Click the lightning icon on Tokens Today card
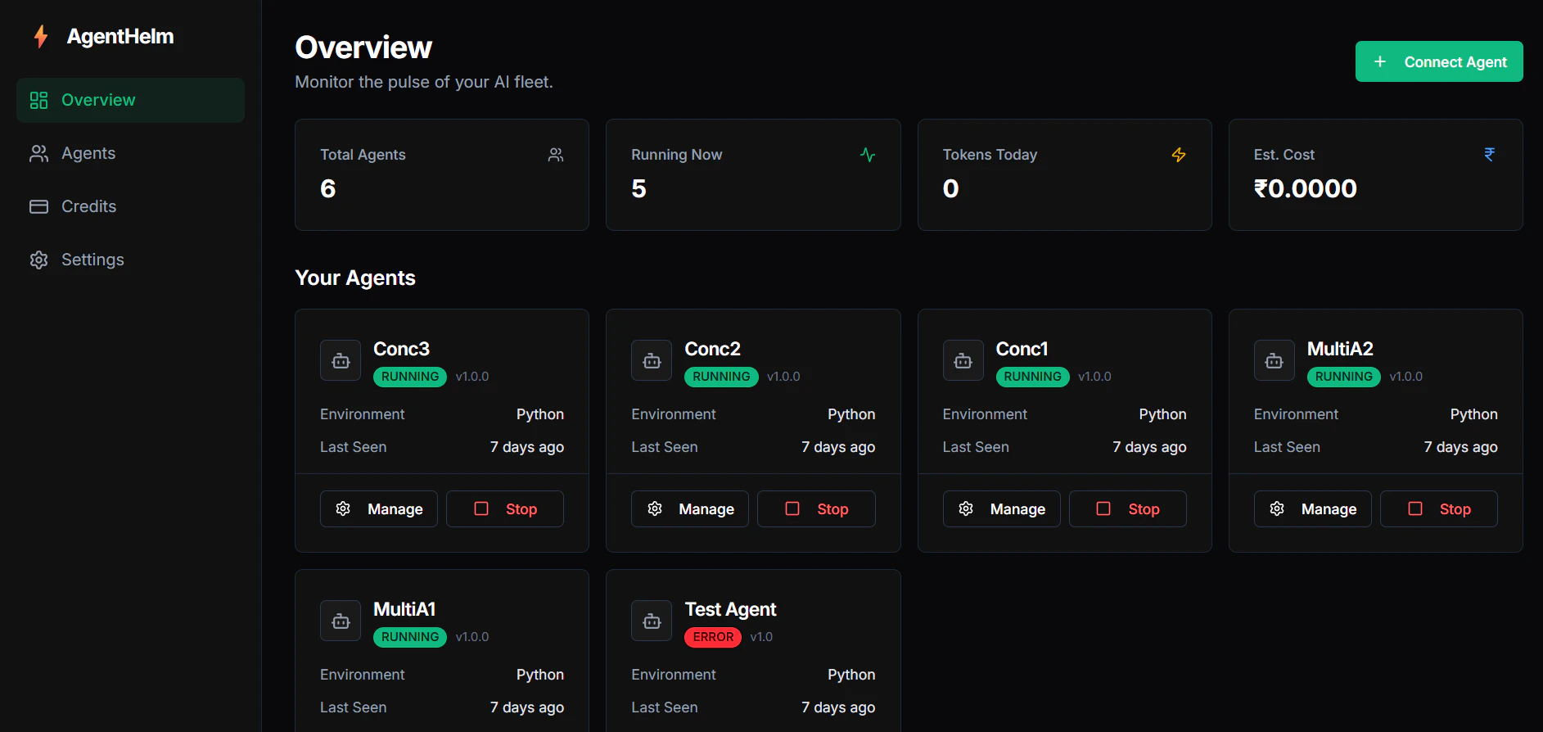 pyautogui.click(x=1179, y=155)
